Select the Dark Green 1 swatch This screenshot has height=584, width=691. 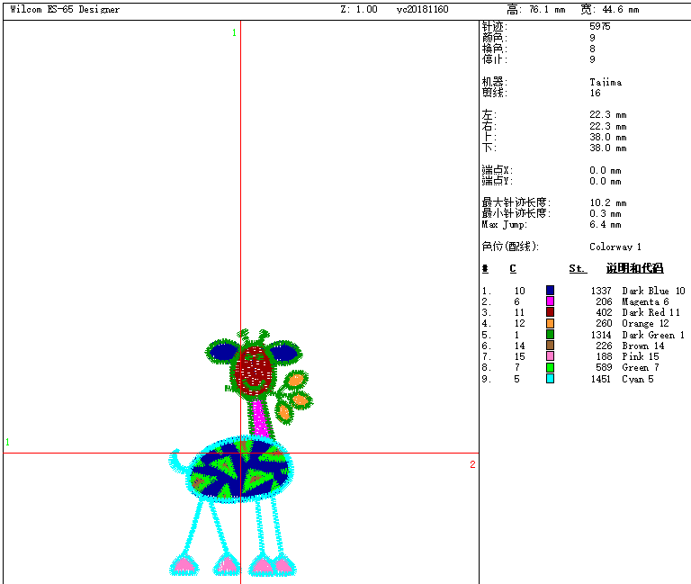[x=550, y=335]
